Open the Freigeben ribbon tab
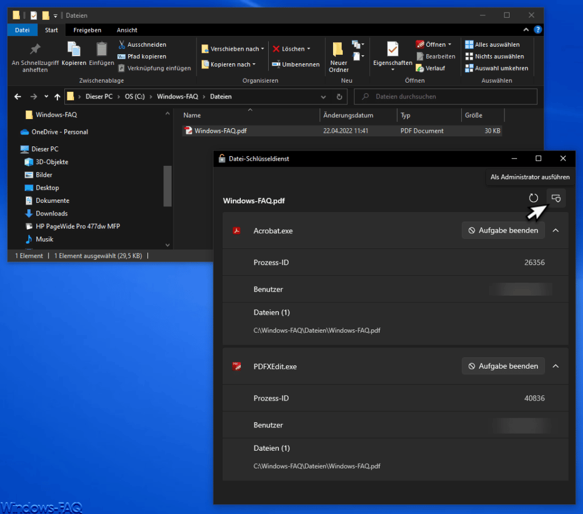This screenshot has height=514, width=583. coord(87,30)
